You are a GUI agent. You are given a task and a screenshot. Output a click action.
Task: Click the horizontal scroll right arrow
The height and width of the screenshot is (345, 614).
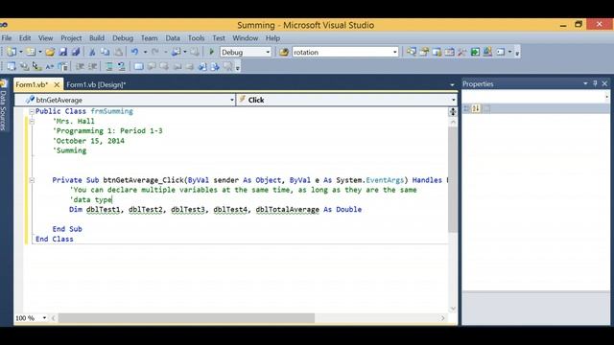[x=443, y=318]
